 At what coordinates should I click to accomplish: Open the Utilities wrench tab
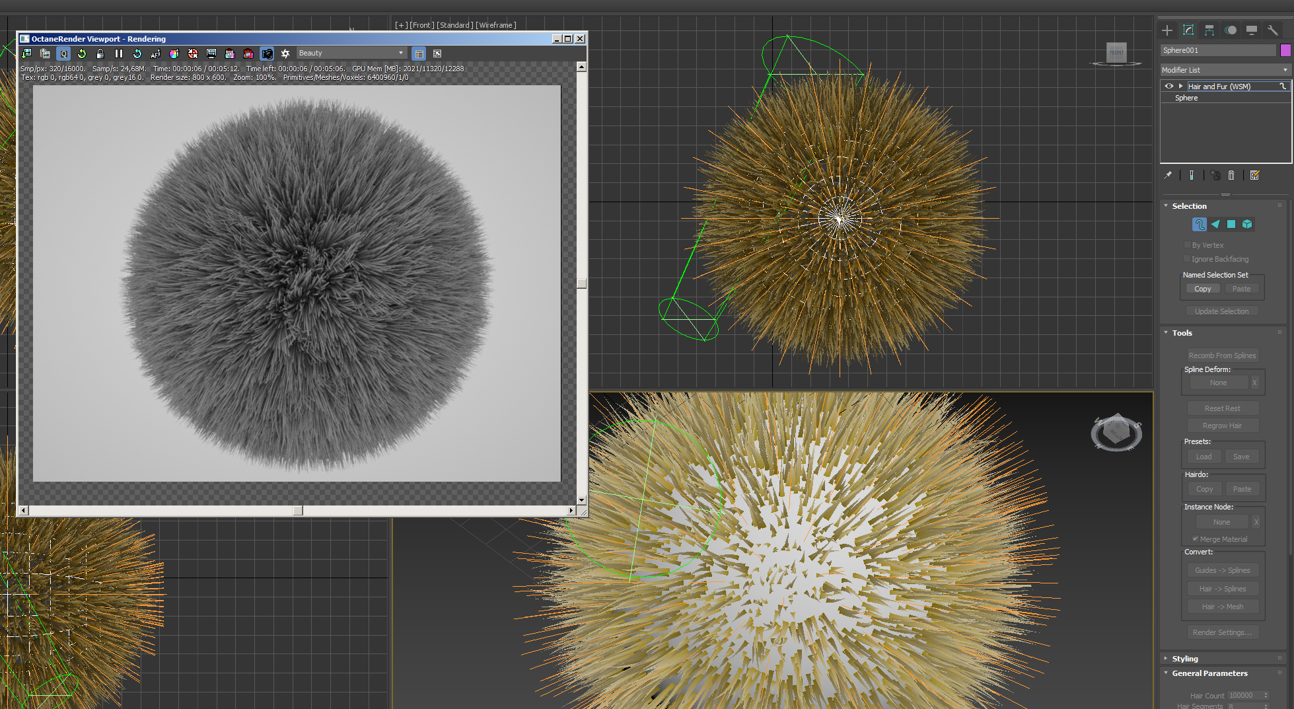coord(1273,30)
